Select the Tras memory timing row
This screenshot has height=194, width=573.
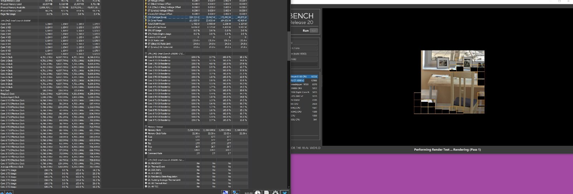(196, 147)
